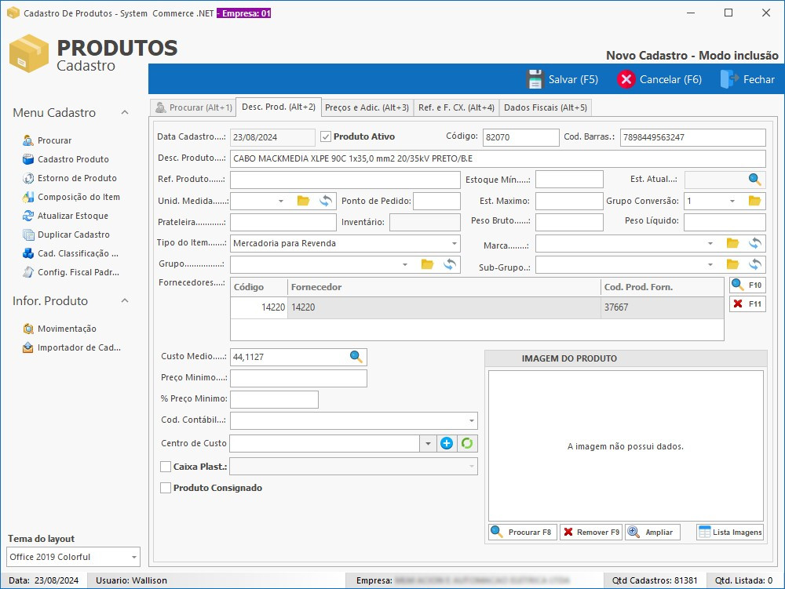Viewport: 785px width, 589px height.
Task: Click the folder icon next to Unid. Medida
Action: click(303, 202)
